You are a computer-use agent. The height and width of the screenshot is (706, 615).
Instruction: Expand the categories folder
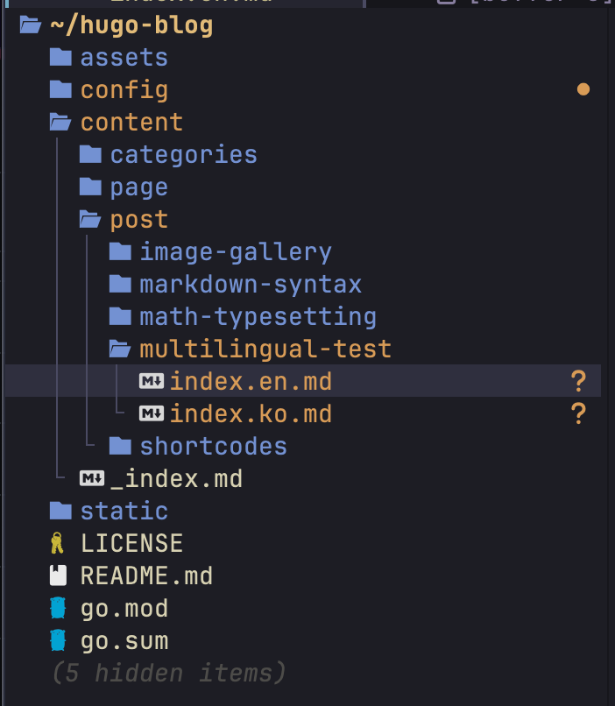click(183, 154)
